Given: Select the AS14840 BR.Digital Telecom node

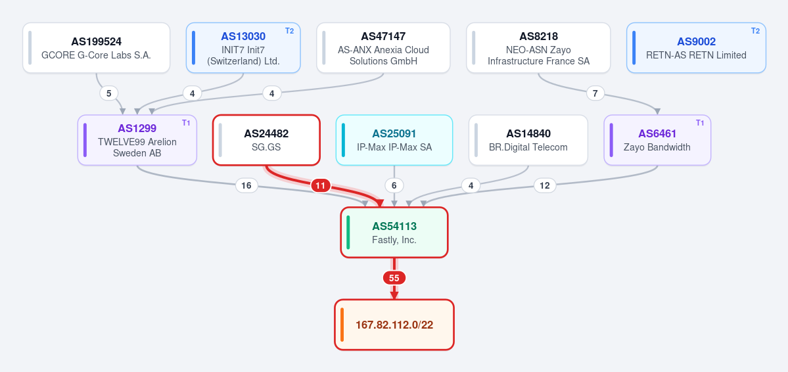Looking at the screenshot, I should click(x=528, y=140).
